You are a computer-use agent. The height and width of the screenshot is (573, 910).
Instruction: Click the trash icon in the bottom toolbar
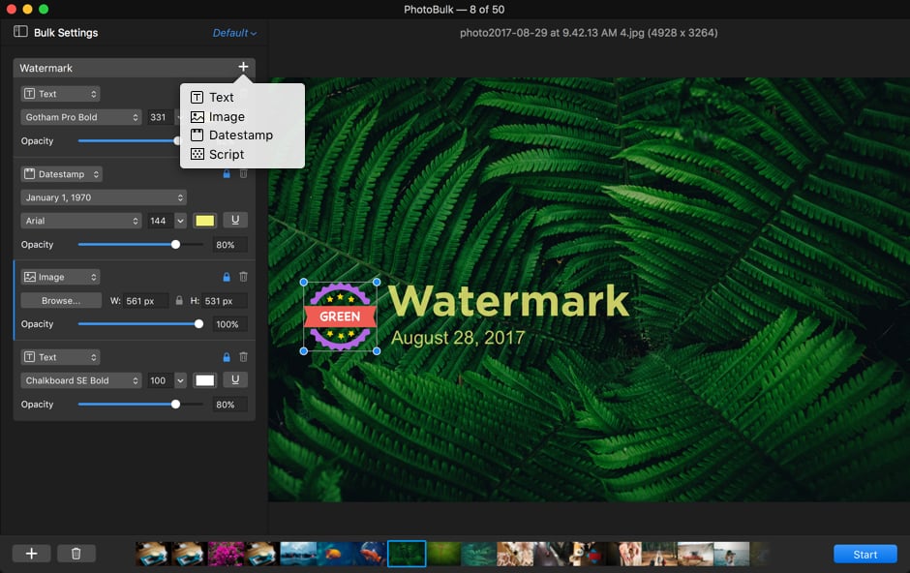point(76,553)
